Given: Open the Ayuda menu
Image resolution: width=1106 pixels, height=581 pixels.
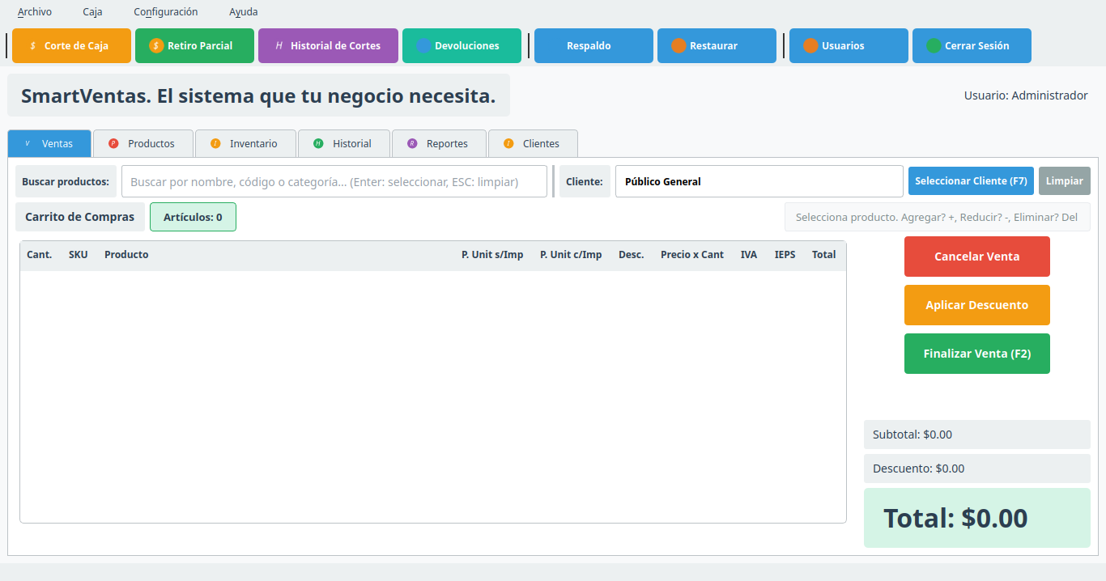Looking at the screenshot, I should (244, 12).
